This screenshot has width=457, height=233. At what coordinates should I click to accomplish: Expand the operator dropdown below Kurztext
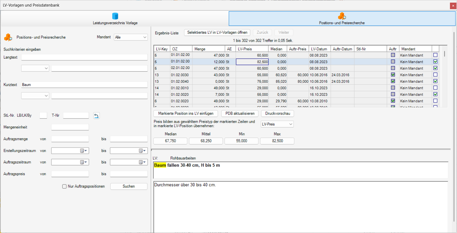[35, 96]
